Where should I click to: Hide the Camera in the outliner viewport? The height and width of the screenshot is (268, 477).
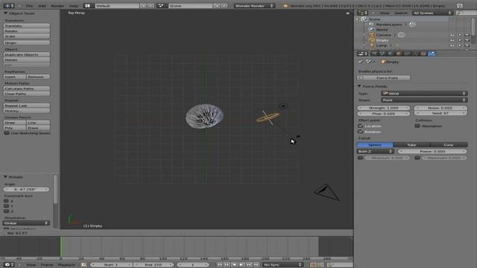pos(452,35)
